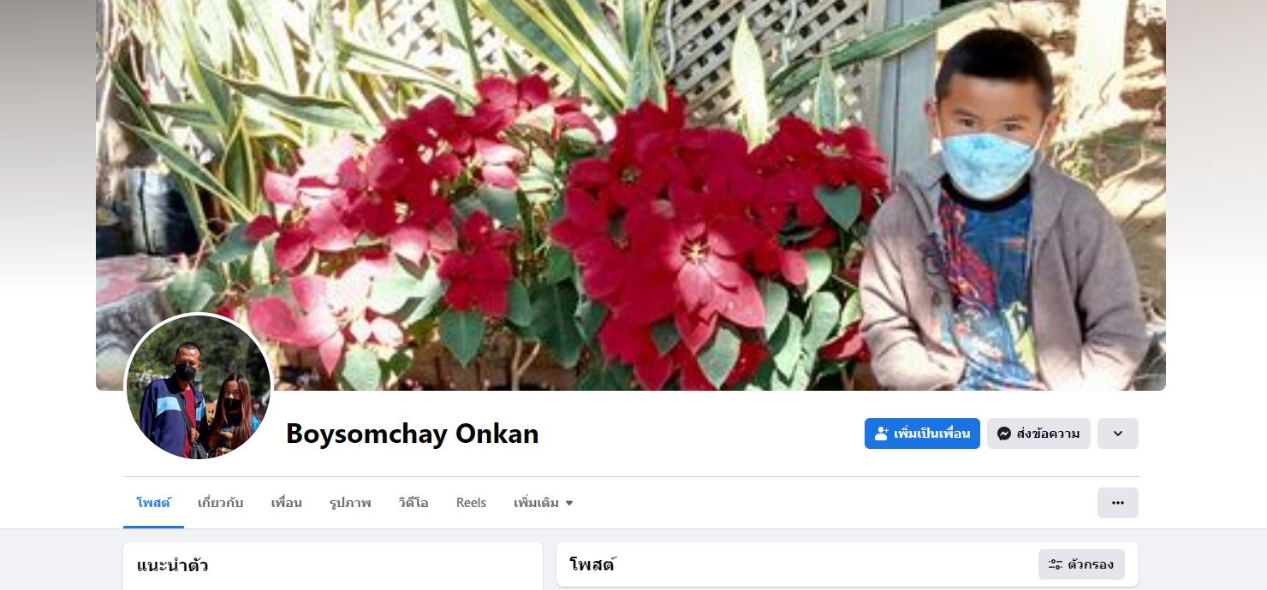
Task: Select the วิดีโอ tab
Action: (413, 503)
